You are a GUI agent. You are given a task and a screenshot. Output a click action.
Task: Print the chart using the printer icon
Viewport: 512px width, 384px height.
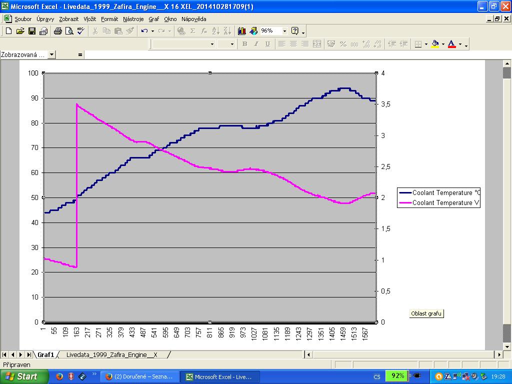coord(57,31)
